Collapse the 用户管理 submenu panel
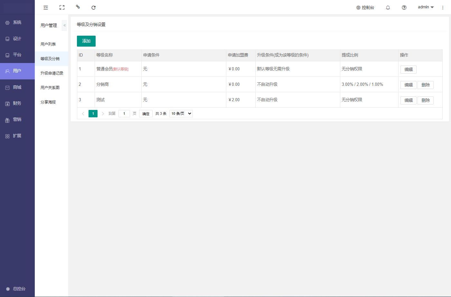Viewport: 451px width, 297px height. [x=64, y=25]
